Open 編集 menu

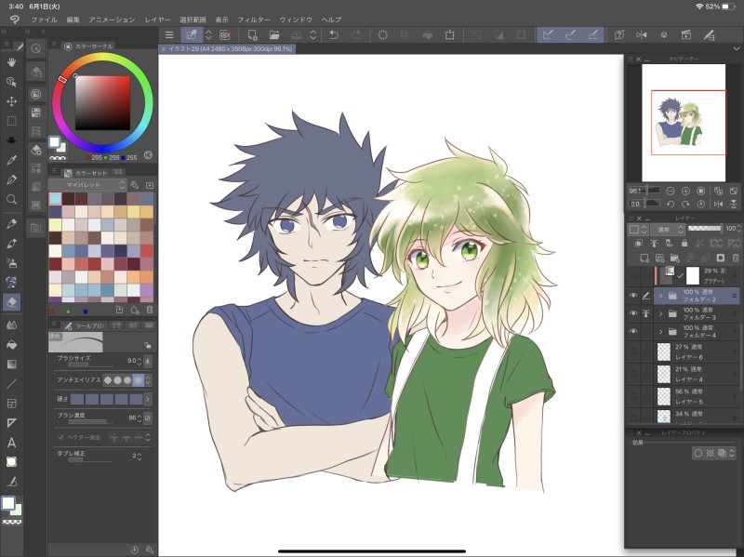73,20
